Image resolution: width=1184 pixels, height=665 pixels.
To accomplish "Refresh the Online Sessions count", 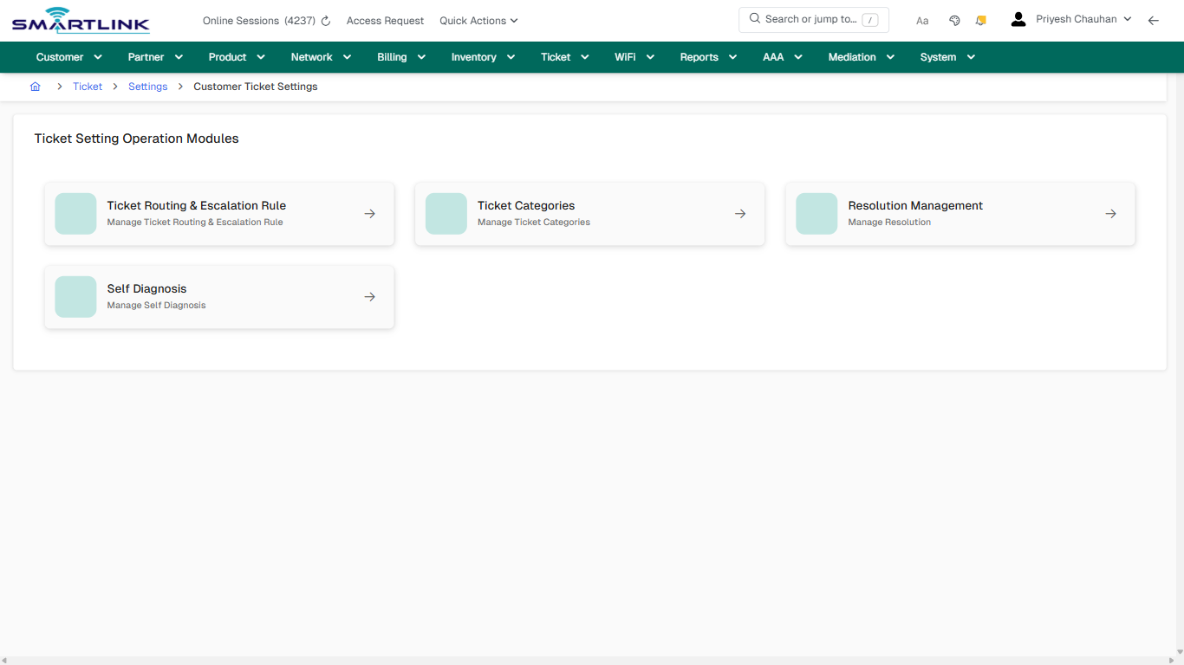I will point(324,20).
